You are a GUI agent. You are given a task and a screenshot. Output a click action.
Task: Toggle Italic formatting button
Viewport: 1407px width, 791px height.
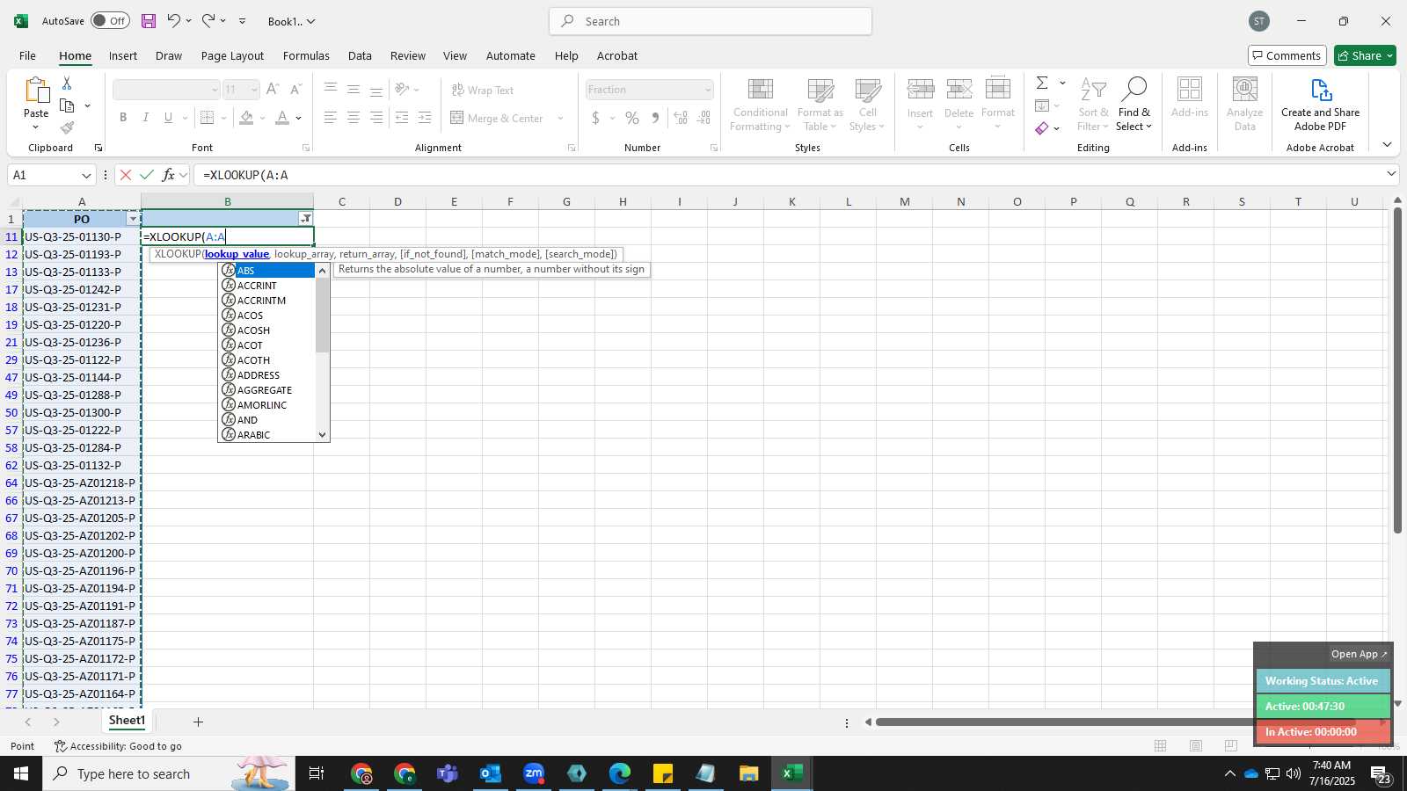146,118
